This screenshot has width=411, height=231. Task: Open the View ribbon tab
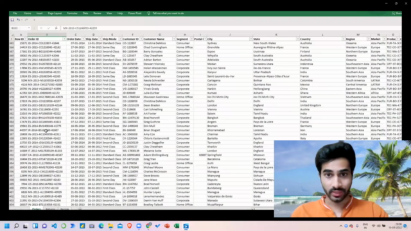109,13
